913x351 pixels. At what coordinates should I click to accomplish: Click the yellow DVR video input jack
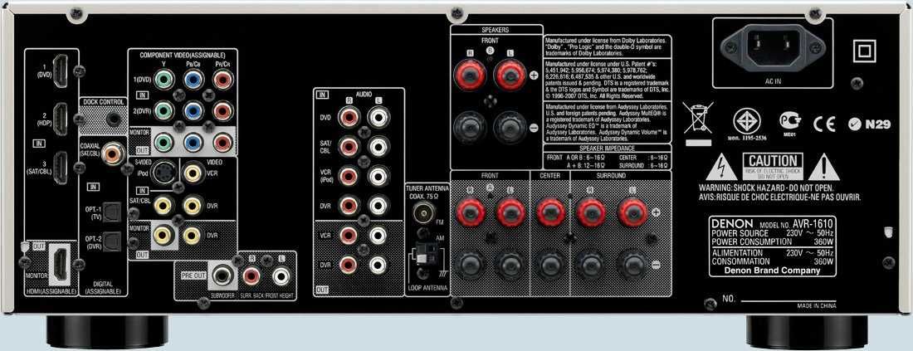pyautogui.click(x=193, y=204)
